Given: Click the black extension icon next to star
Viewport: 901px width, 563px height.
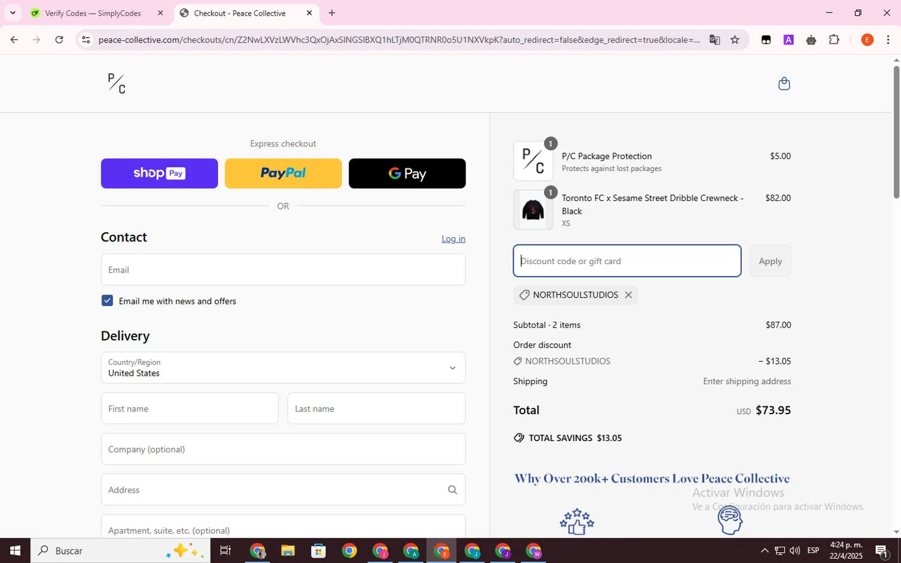Looking at the screenshot, I should point(766,40).
